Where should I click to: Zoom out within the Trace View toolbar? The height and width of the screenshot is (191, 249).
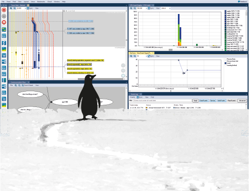[x=14, y=8]
